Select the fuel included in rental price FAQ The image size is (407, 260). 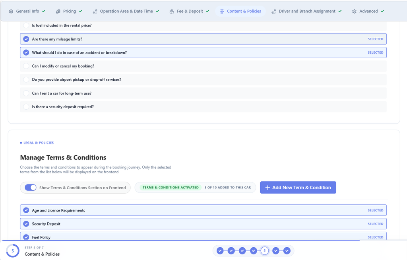(203, 25)
